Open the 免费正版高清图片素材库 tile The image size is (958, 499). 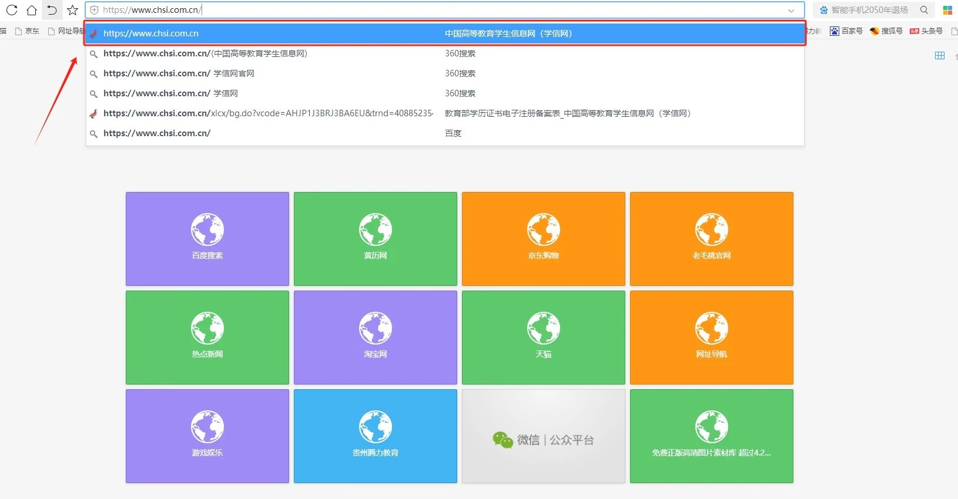(712, 436)
